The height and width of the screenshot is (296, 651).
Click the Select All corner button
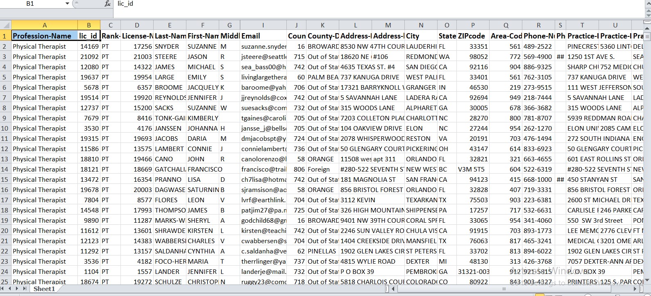[6, 25]
